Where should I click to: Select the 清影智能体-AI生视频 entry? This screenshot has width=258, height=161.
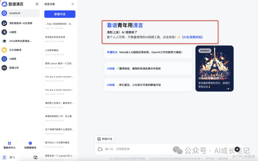pos(21,23)
